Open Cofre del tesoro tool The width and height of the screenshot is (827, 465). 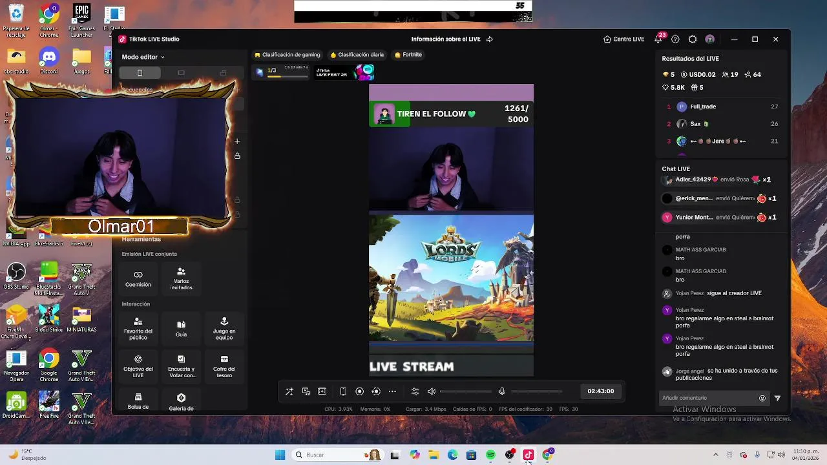[224, 367]
